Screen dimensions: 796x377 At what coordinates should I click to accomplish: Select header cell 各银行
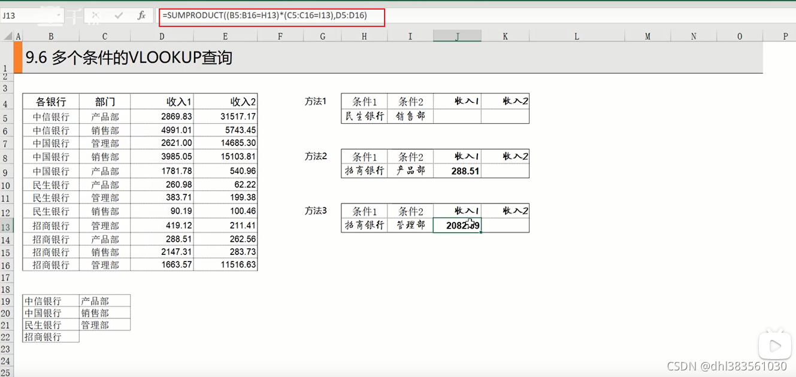[51, 101]
